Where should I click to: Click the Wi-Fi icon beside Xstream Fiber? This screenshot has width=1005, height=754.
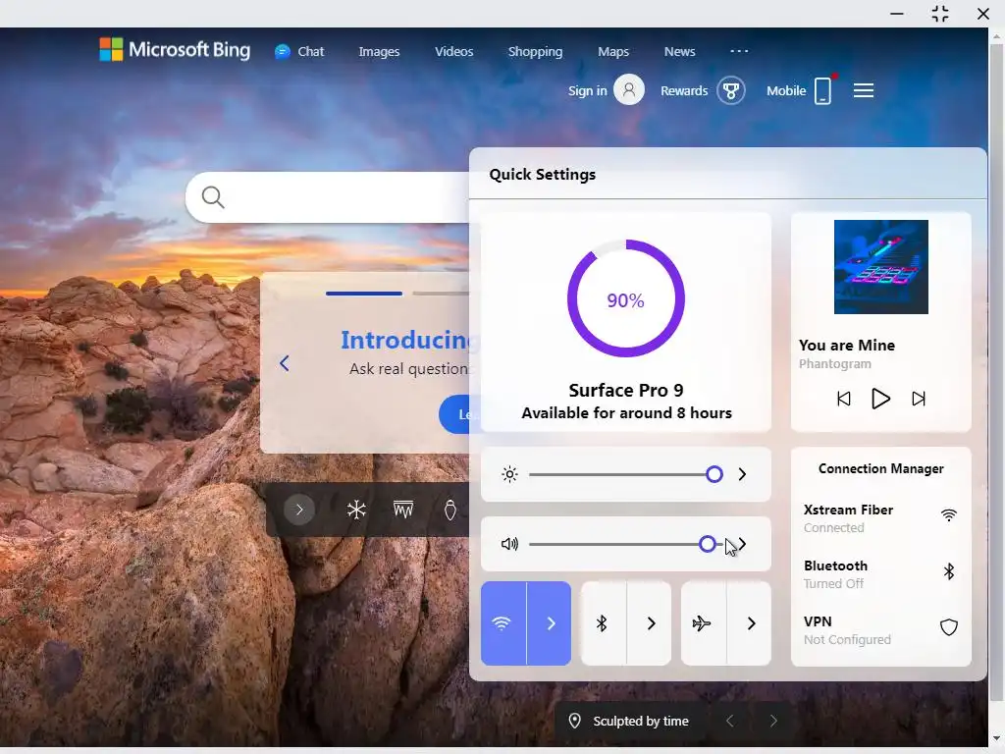pos(949,514)
